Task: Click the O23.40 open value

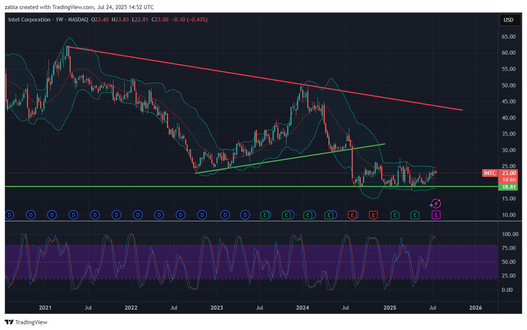Action: tap(100, 20)
